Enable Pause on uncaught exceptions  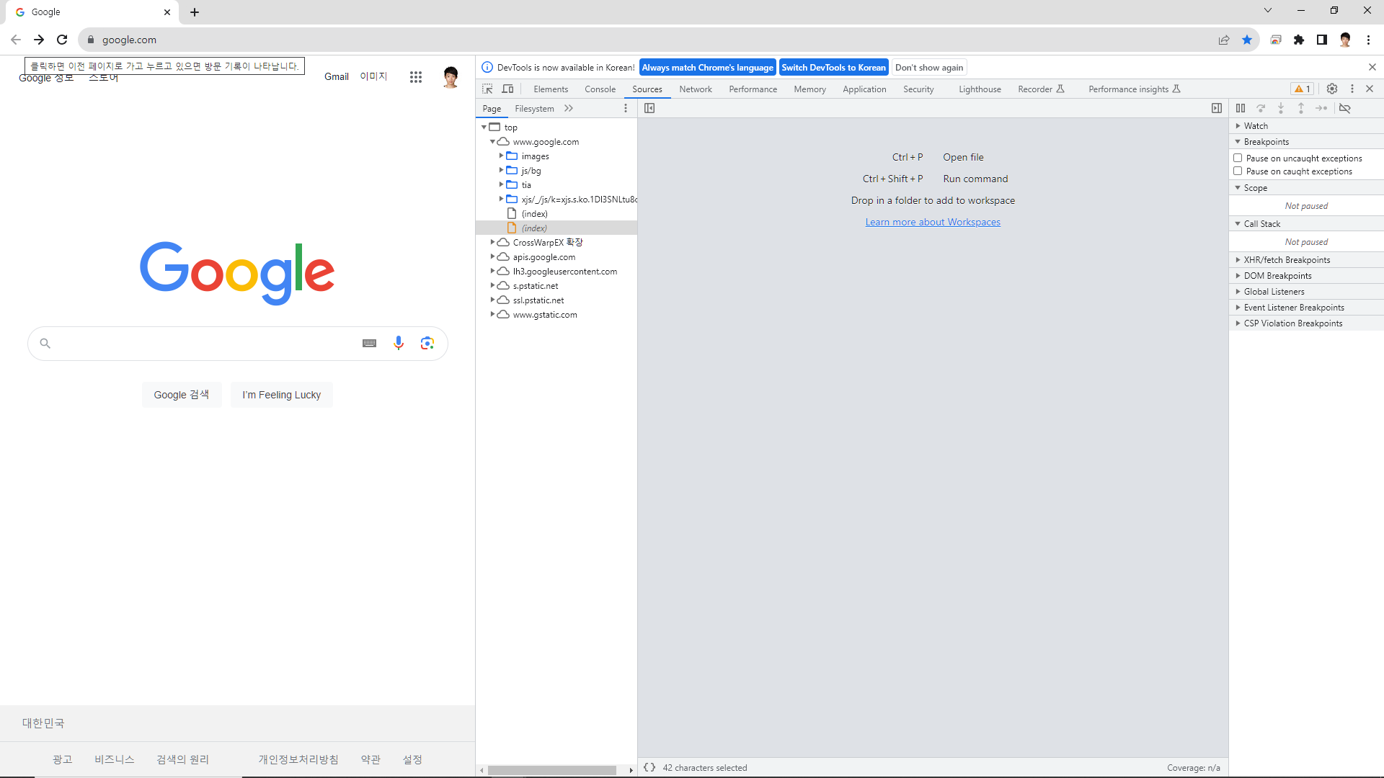1238,158
